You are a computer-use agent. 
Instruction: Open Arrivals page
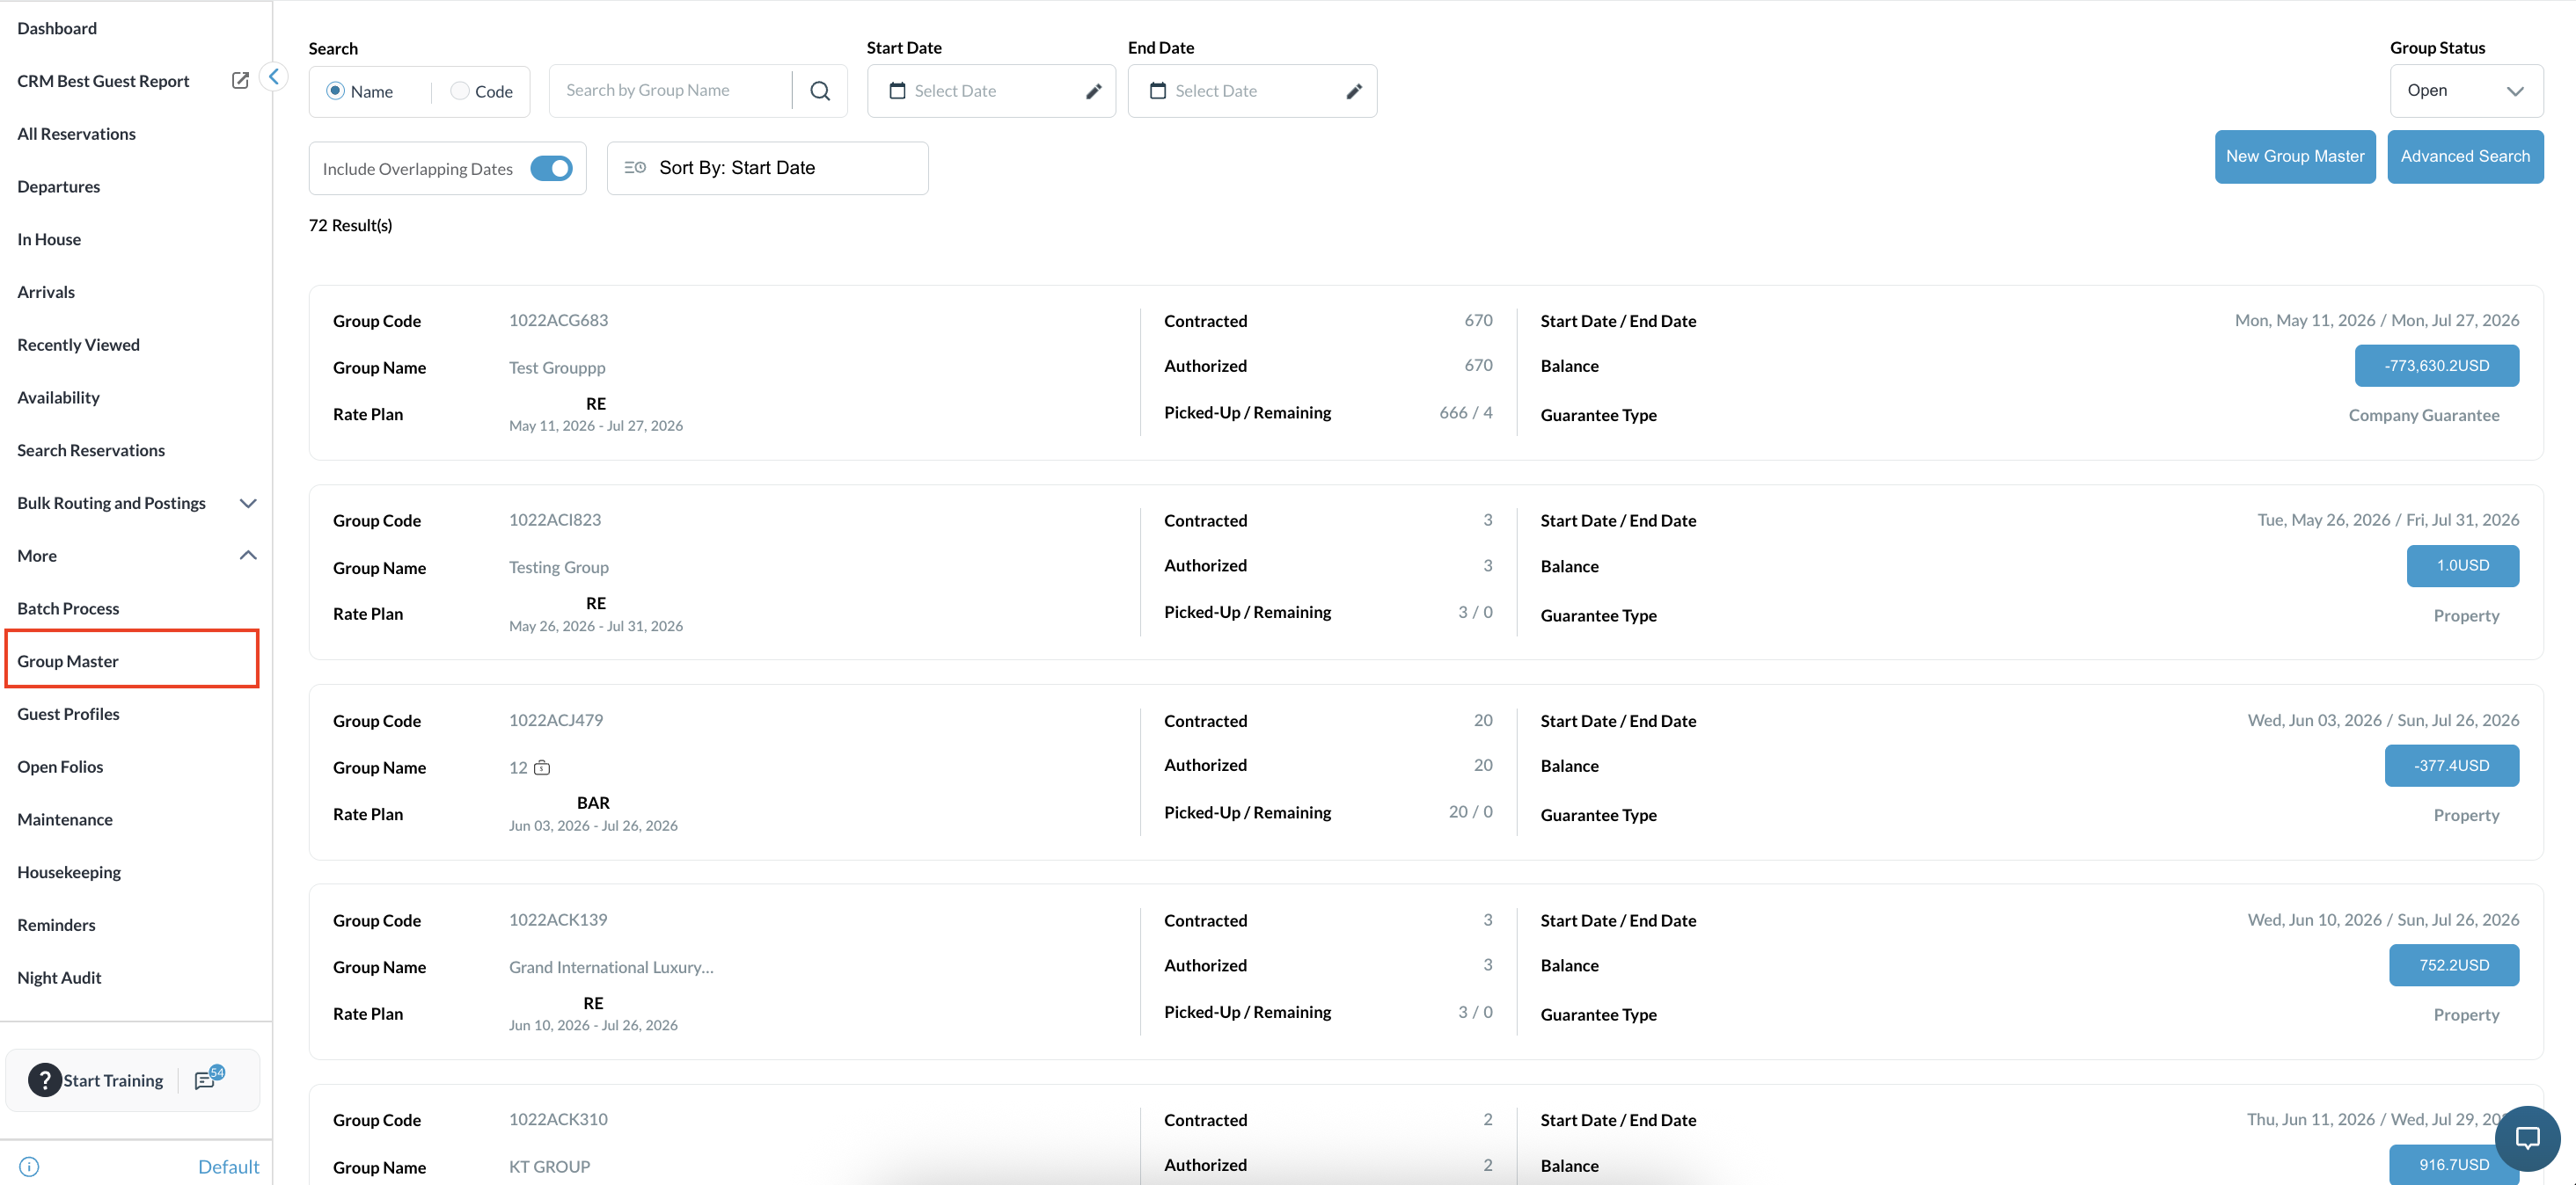[x=46, y=292]
